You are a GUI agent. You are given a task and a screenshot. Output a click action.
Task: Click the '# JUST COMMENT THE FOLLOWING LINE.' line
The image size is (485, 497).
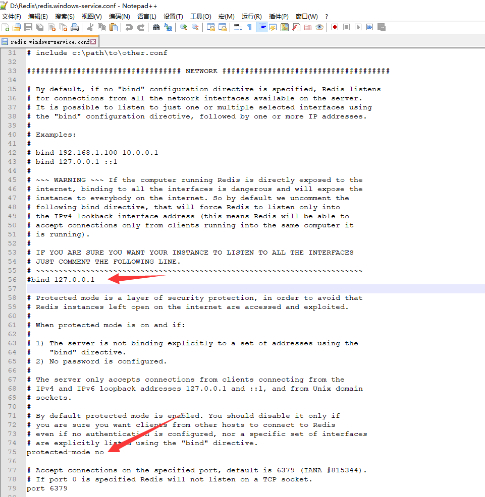[103, 262]
